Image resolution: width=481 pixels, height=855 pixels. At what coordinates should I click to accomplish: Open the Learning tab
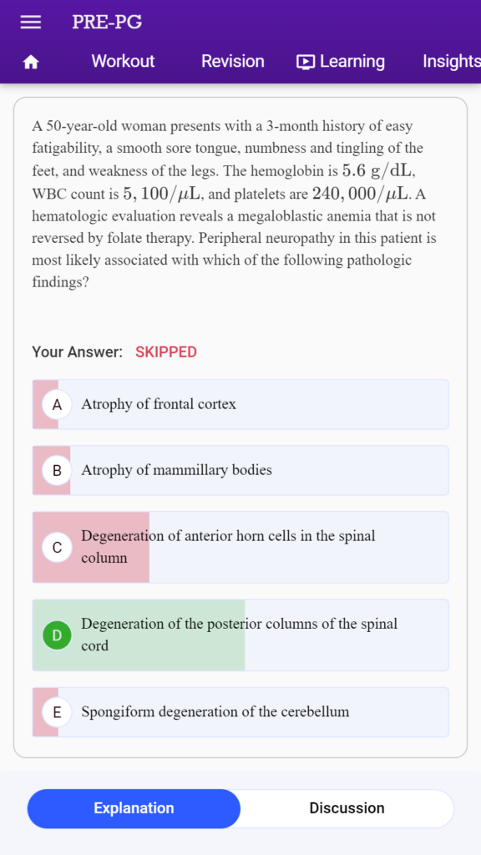point(341,62)
